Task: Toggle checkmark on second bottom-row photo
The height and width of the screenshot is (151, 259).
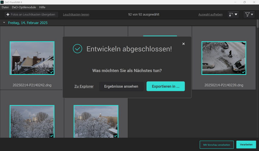Action: point(115,136)
